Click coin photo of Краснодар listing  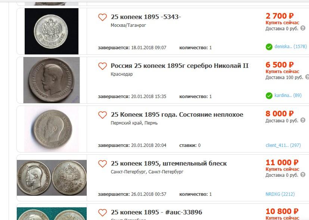(x=52, y=80)
